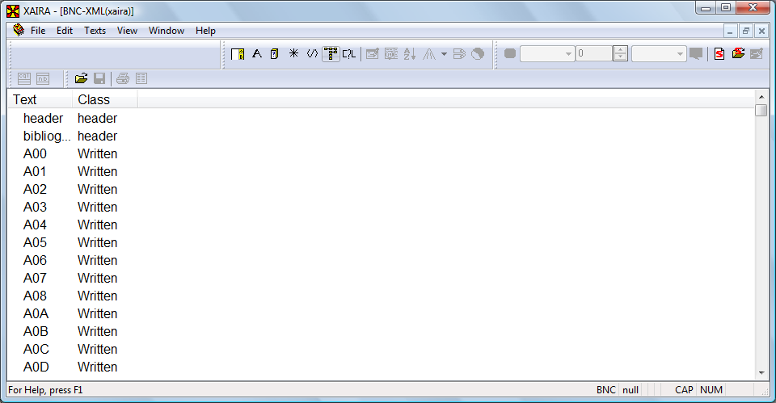Open the XML query angle-brackets icon
The height and width of the screenshot is (403, 776).
point(312,53)
